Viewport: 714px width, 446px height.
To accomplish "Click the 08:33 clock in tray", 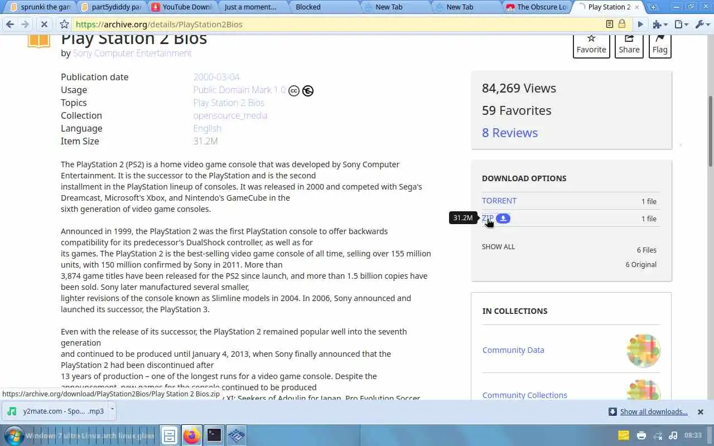I will click(693, 435).
